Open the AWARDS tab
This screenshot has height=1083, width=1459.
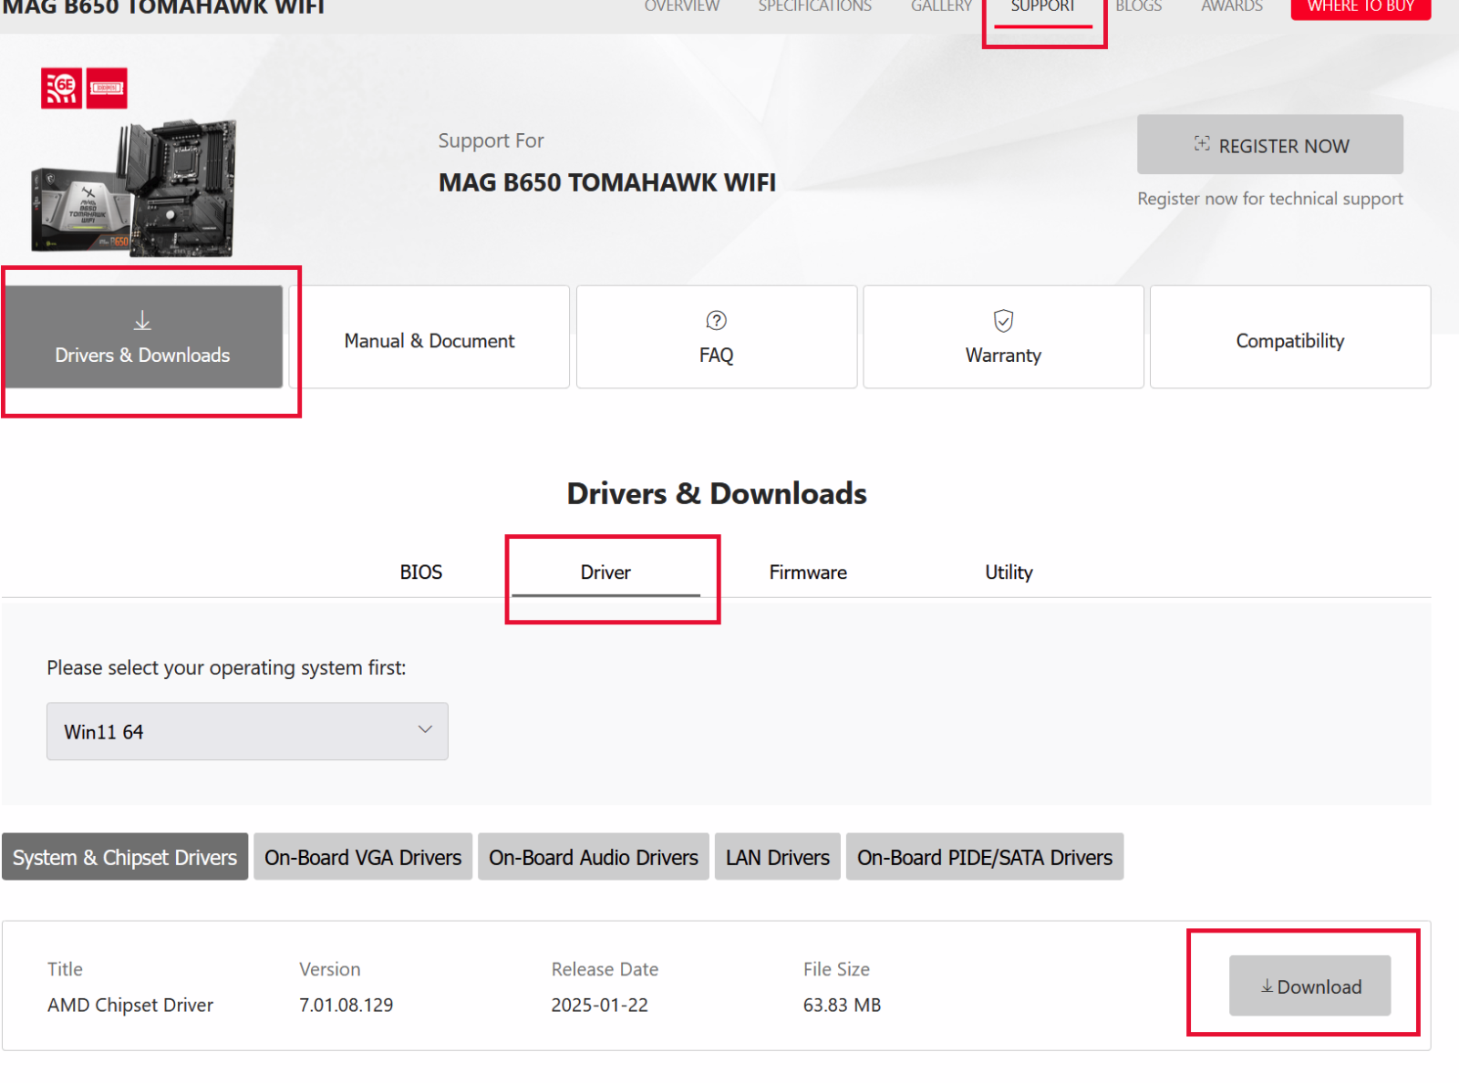click(1232, 6)
